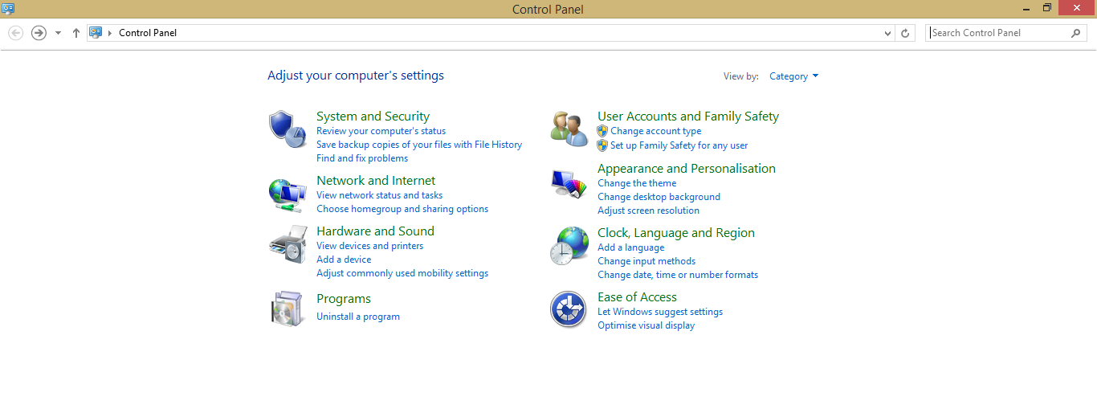Go up one level with up arrow
The width and height of the screenshot is (1097, 417).
[x=76, y=33]
